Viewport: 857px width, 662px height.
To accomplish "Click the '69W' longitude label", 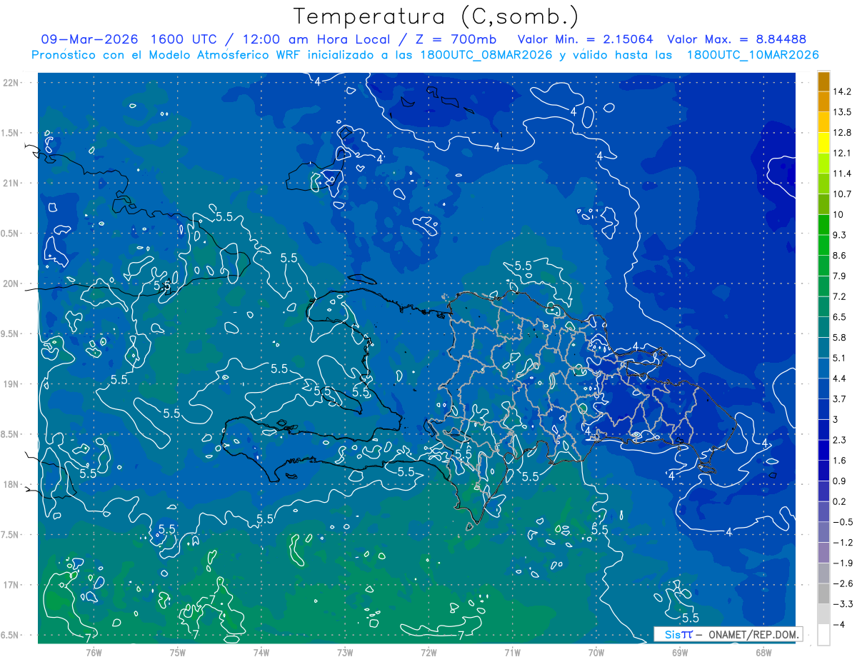I will pos(680,653).
